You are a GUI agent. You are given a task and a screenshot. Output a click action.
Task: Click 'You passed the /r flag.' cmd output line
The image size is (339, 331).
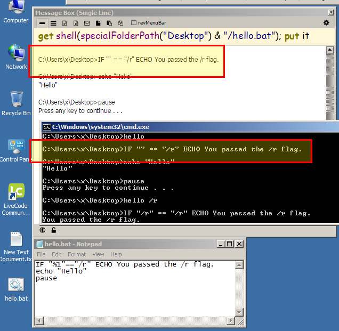[91, 220]
